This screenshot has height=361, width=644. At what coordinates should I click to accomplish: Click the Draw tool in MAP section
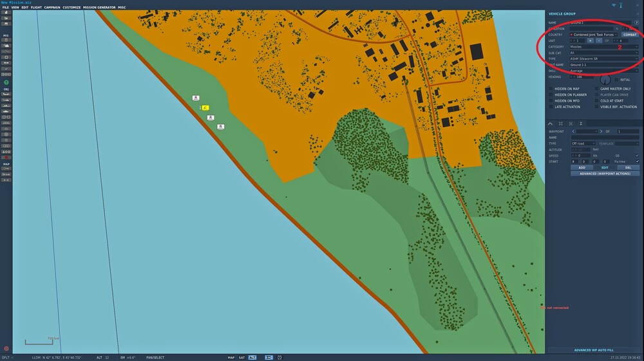pyautogui.click(x=6, y=174)
